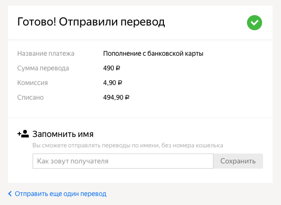Viewport: 281px width, 205px height.
Task: Click the Сохранить button
Action: point(238,161)
